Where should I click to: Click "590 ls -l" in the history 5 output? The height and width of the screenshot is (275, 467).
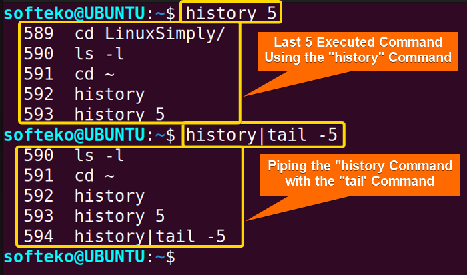[x=73, y=53]
